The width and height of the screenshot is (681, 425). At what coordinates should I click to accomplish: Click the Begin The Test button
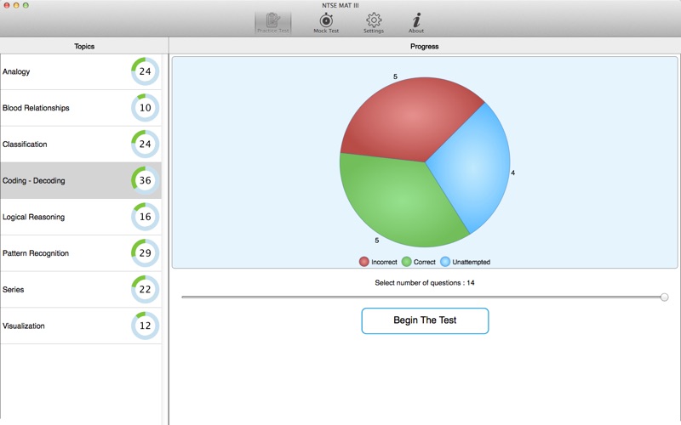click(x=425, y=321)
